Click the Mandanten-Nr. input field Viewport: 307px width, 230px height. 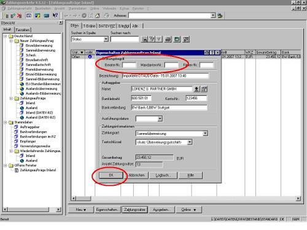(171, 65)
